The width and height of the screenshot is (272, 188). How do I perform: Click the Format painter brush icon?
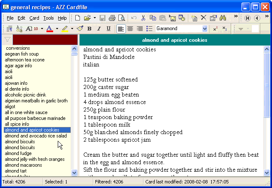(80, 28)
